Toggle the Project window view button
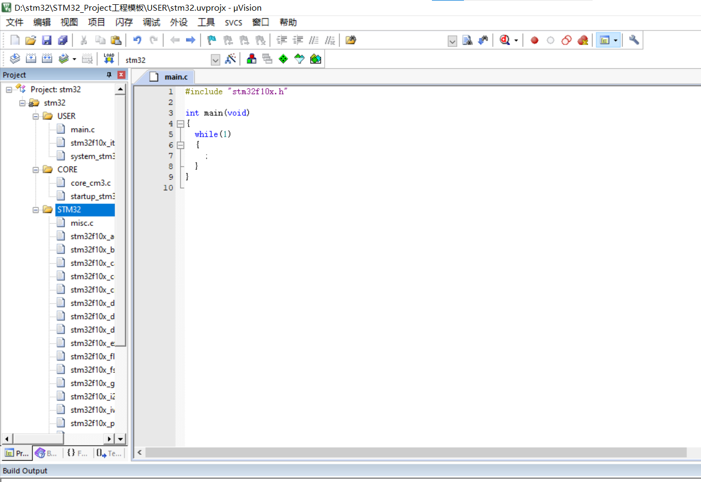This screenshot has width=701, height=482. (604, 40)
